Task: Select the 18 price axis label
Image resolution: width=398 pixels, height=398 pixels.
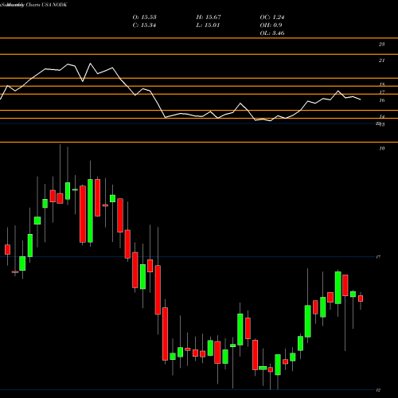Action: click(382, 84)
